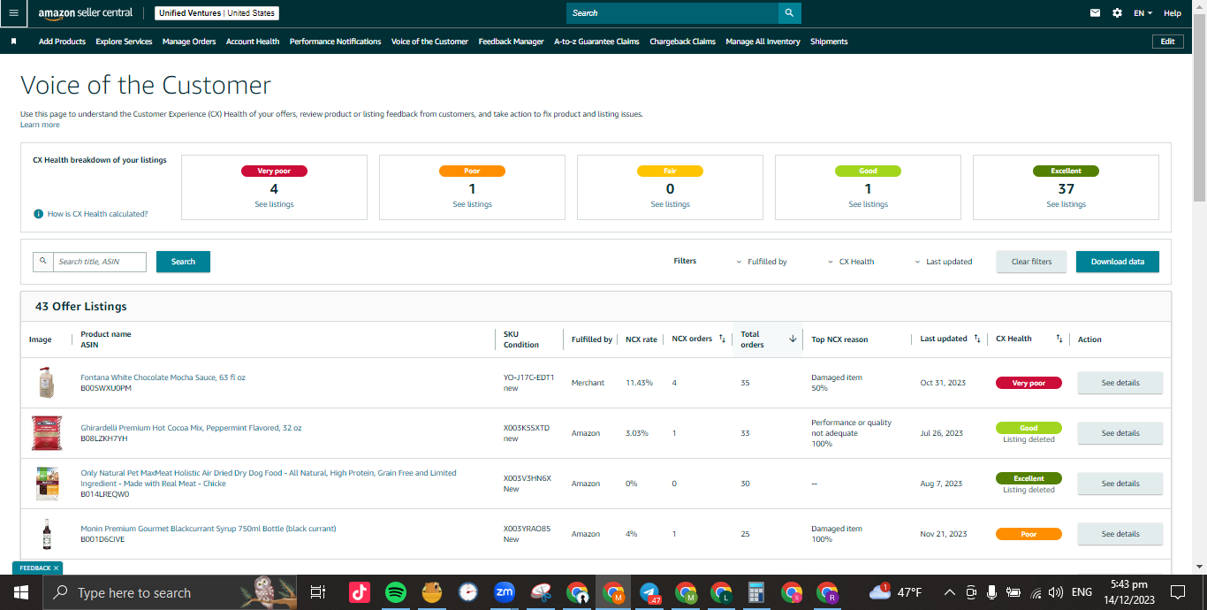1207x610 pixels.
Task: Open Windows Start menu
Action: pos(21,592)
